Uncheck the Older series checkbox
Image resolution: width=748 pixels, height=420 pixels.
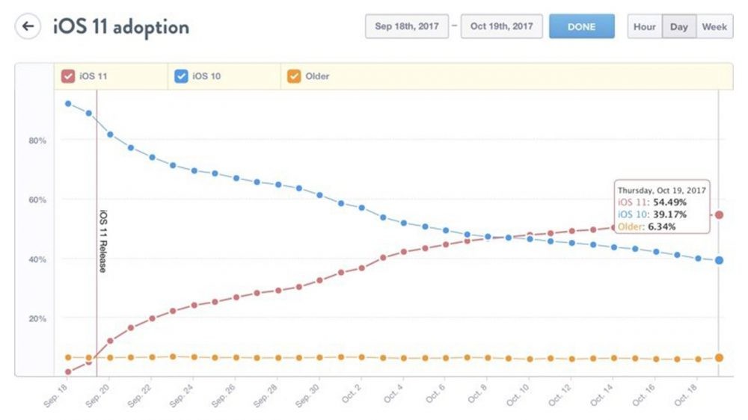point(294,76)
